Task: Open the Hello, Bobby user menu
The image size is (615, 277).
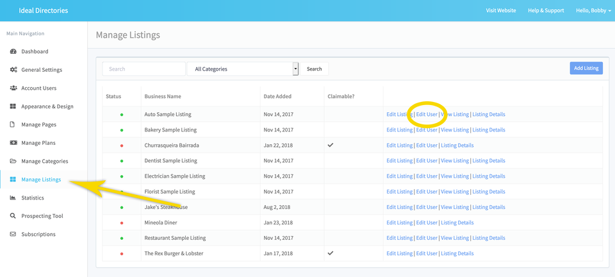Action: click(x=593, y=11)
